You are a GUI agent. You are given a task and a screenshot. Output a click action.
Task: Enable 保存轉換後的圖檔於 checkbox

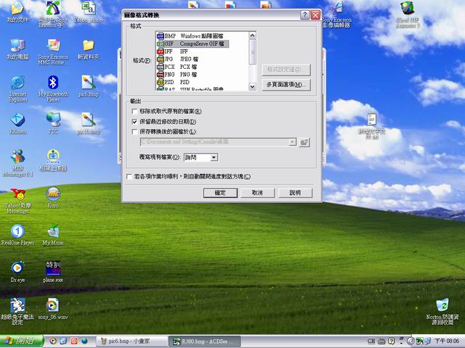click(x=134, y=132)
